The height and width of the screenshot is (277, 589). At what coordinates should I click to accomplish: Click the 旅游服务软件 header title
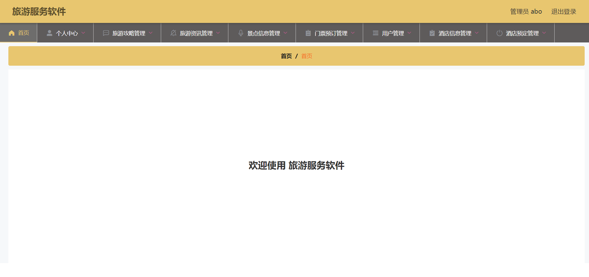click(x=39, y=11)
